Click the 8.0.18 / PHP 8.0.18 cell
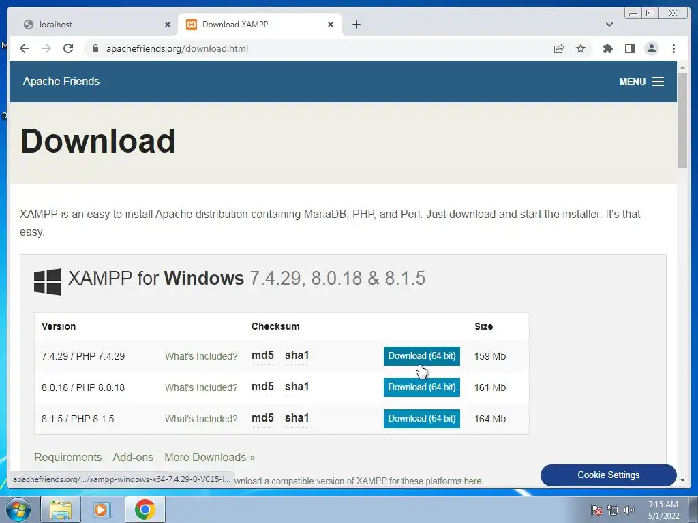Screen dimensions: 698x523 point(83,387)
